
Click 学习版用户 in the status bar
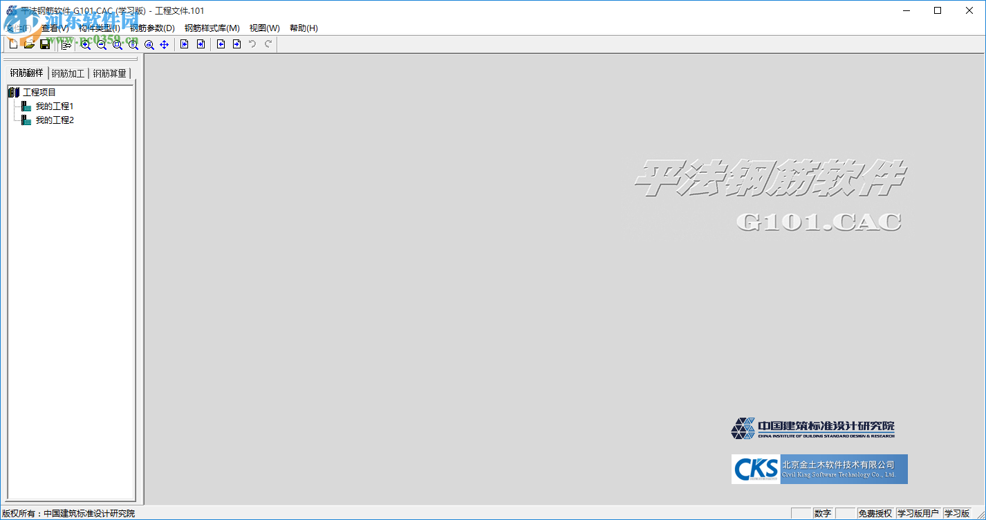pyautogui.click(x=918, y=513)
